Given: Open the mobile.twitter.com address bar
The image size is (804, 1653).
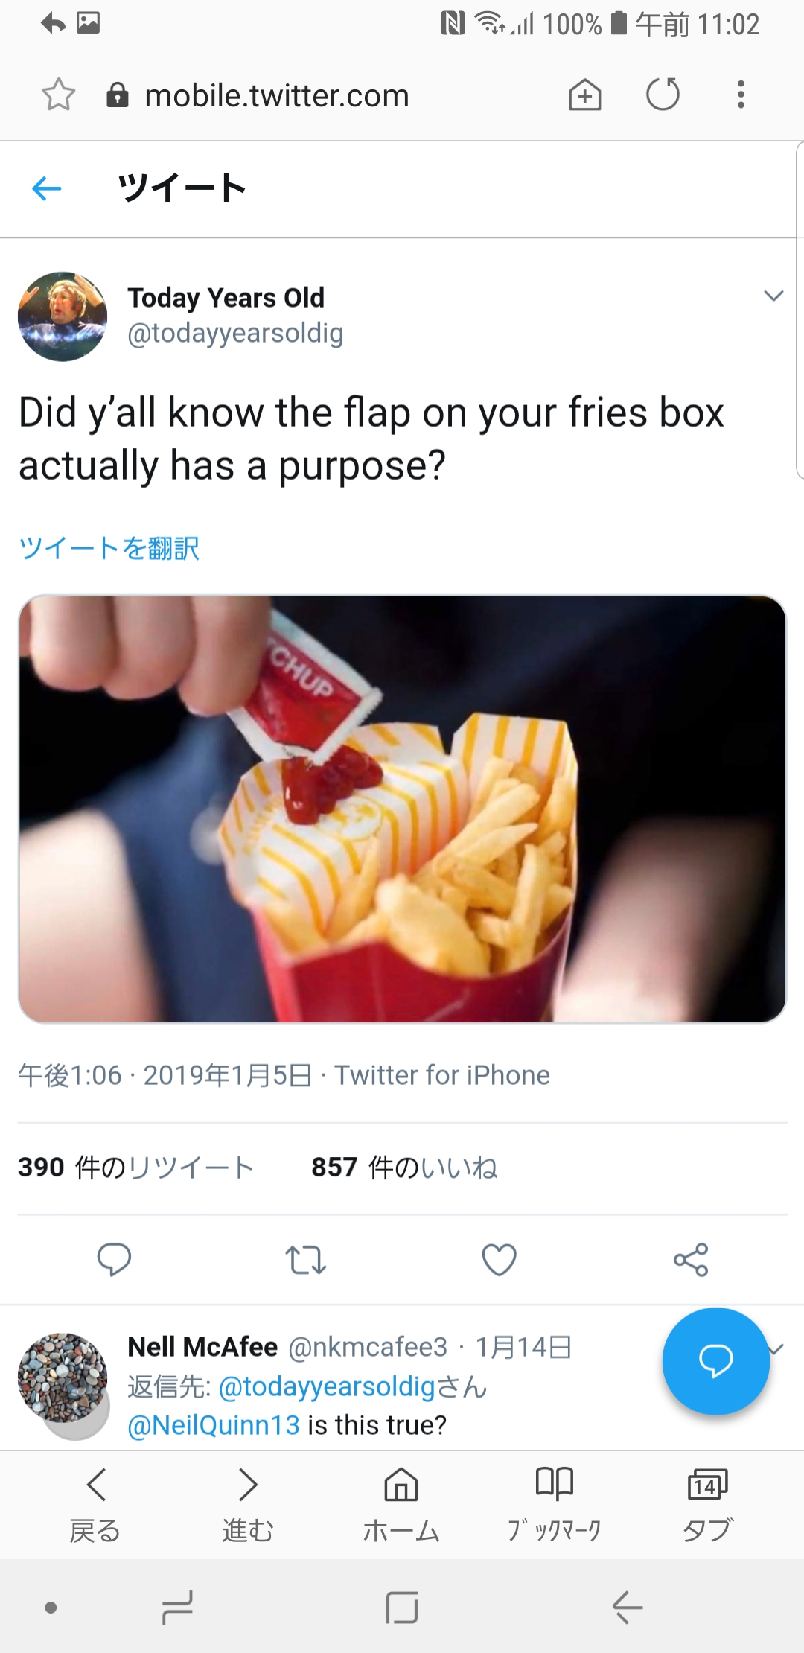Looking at the screenshot, I should tap(277, 95).
